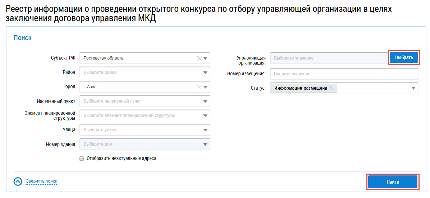430x198 pixels.
Task: Expand the Статус dropdown arrow
Action: click(x=413, y=88)
